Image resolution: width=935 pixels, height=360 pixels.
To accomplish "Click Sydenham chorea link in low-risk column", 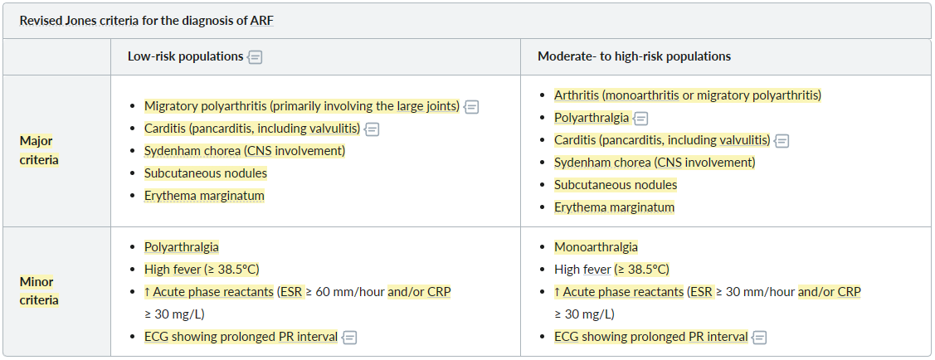I will coord(192,151).
